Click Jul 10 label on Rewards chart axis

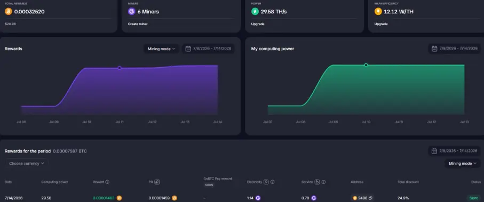click(87, 122)
